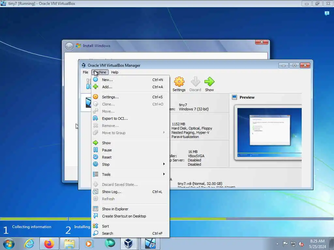334x250 pixels.
Task: Open Firefox from the taskbar
Action: click(49, 243)
